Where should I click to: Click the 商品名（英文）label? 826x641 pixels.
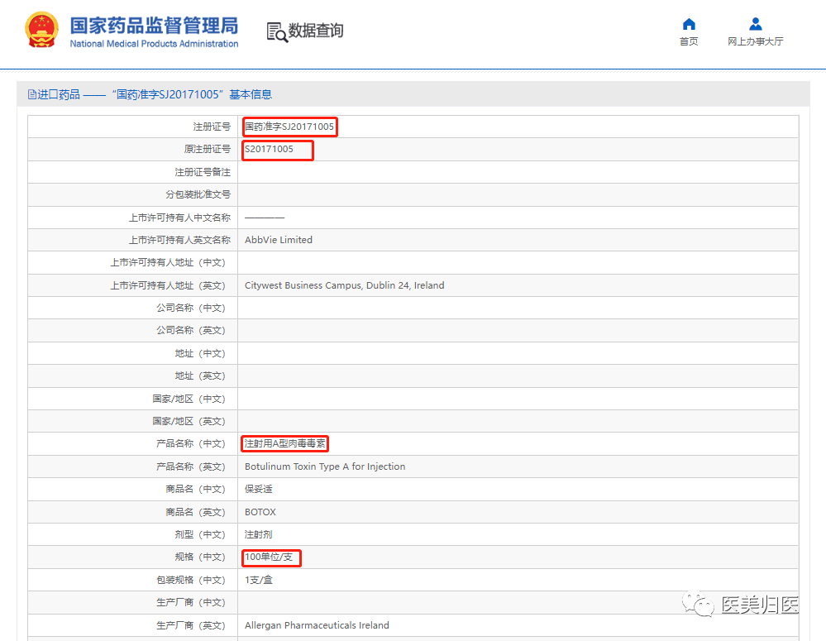(x=195, y=512)
